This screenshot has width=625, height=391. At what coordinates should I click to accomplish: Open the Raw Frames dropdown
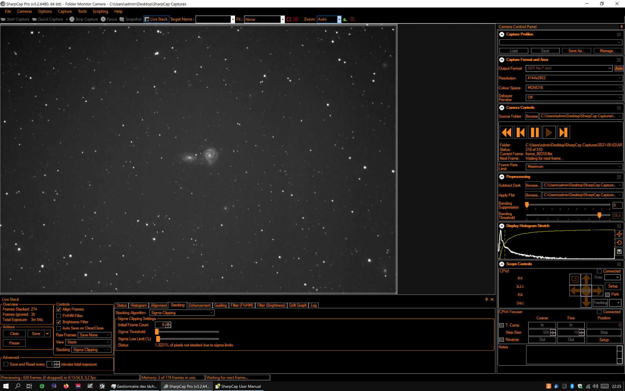tap(95, 335)
